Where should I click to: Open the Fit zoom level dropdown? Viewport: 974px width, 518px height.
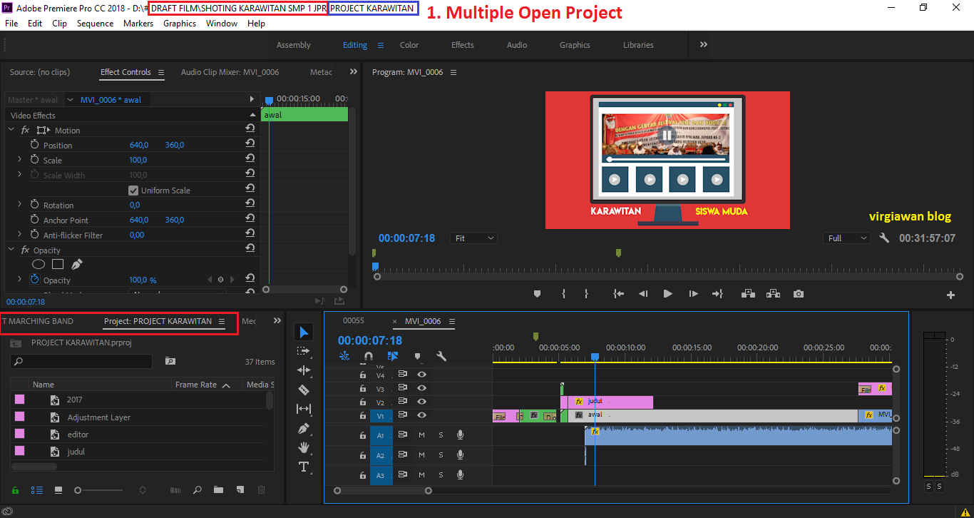(x=474, y=238)
